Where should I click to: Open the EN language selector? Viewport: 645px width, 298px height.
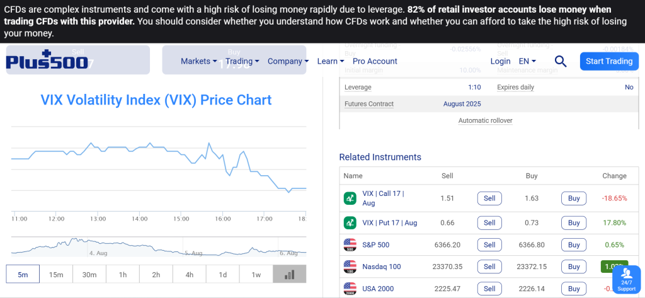click(x=527, y=61)
